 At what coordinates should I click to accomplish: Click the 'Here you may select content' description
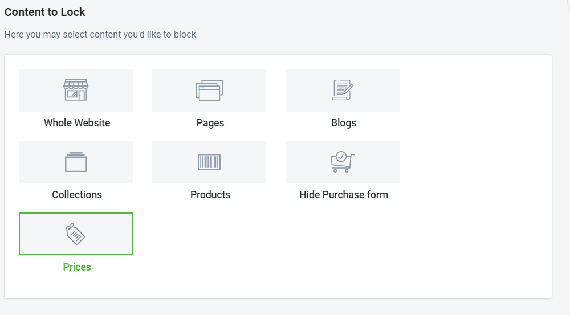[x=100, y=35]
